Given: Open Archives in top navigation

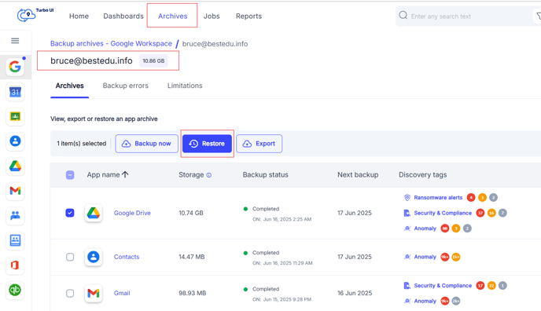Looking at the screenshot, I should 172,16.
